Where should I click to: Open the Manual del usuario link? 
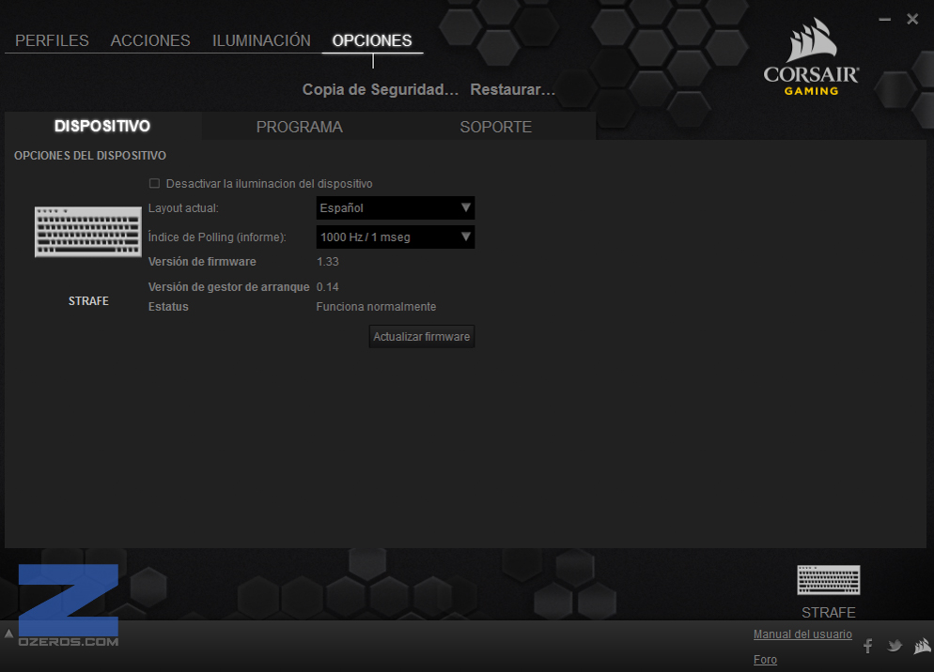(x=803, y=634)
